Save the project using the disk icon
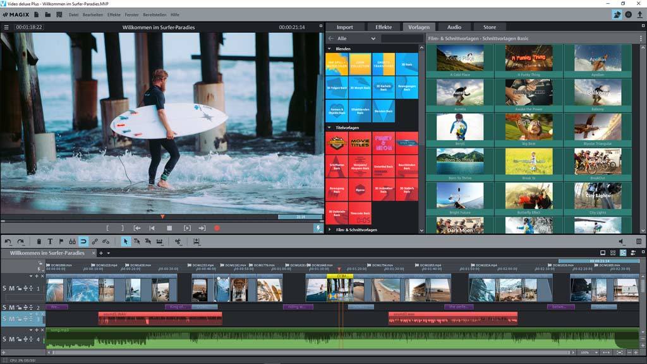Screen dimensions: 647x364 click(x=59, y=15)
